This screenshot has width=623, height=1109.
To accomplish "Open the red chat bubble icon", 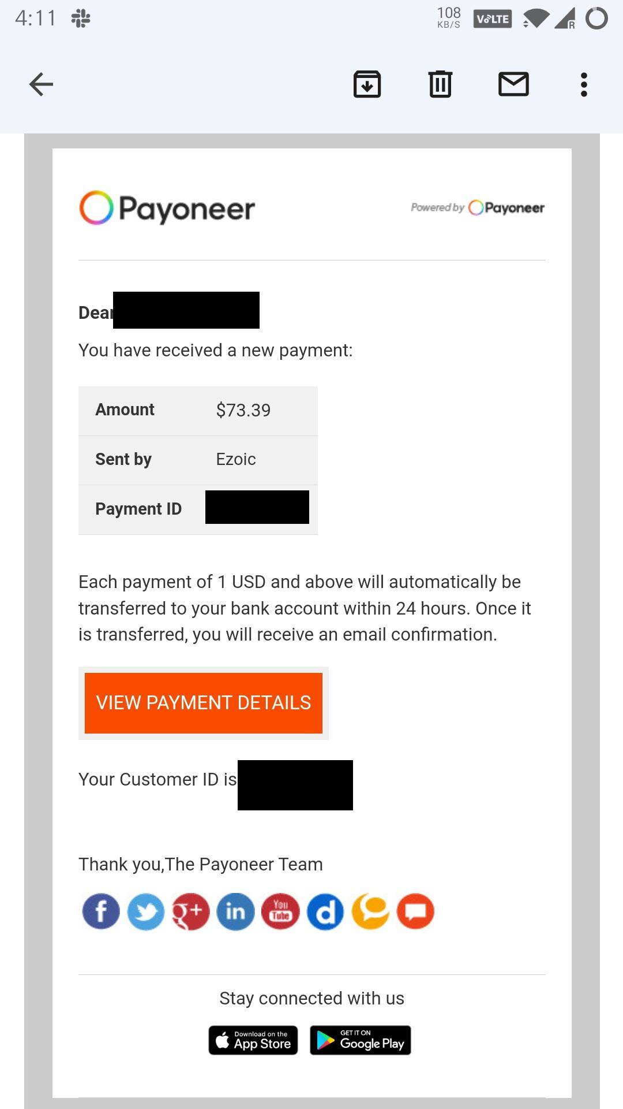I will click(415, 911).
